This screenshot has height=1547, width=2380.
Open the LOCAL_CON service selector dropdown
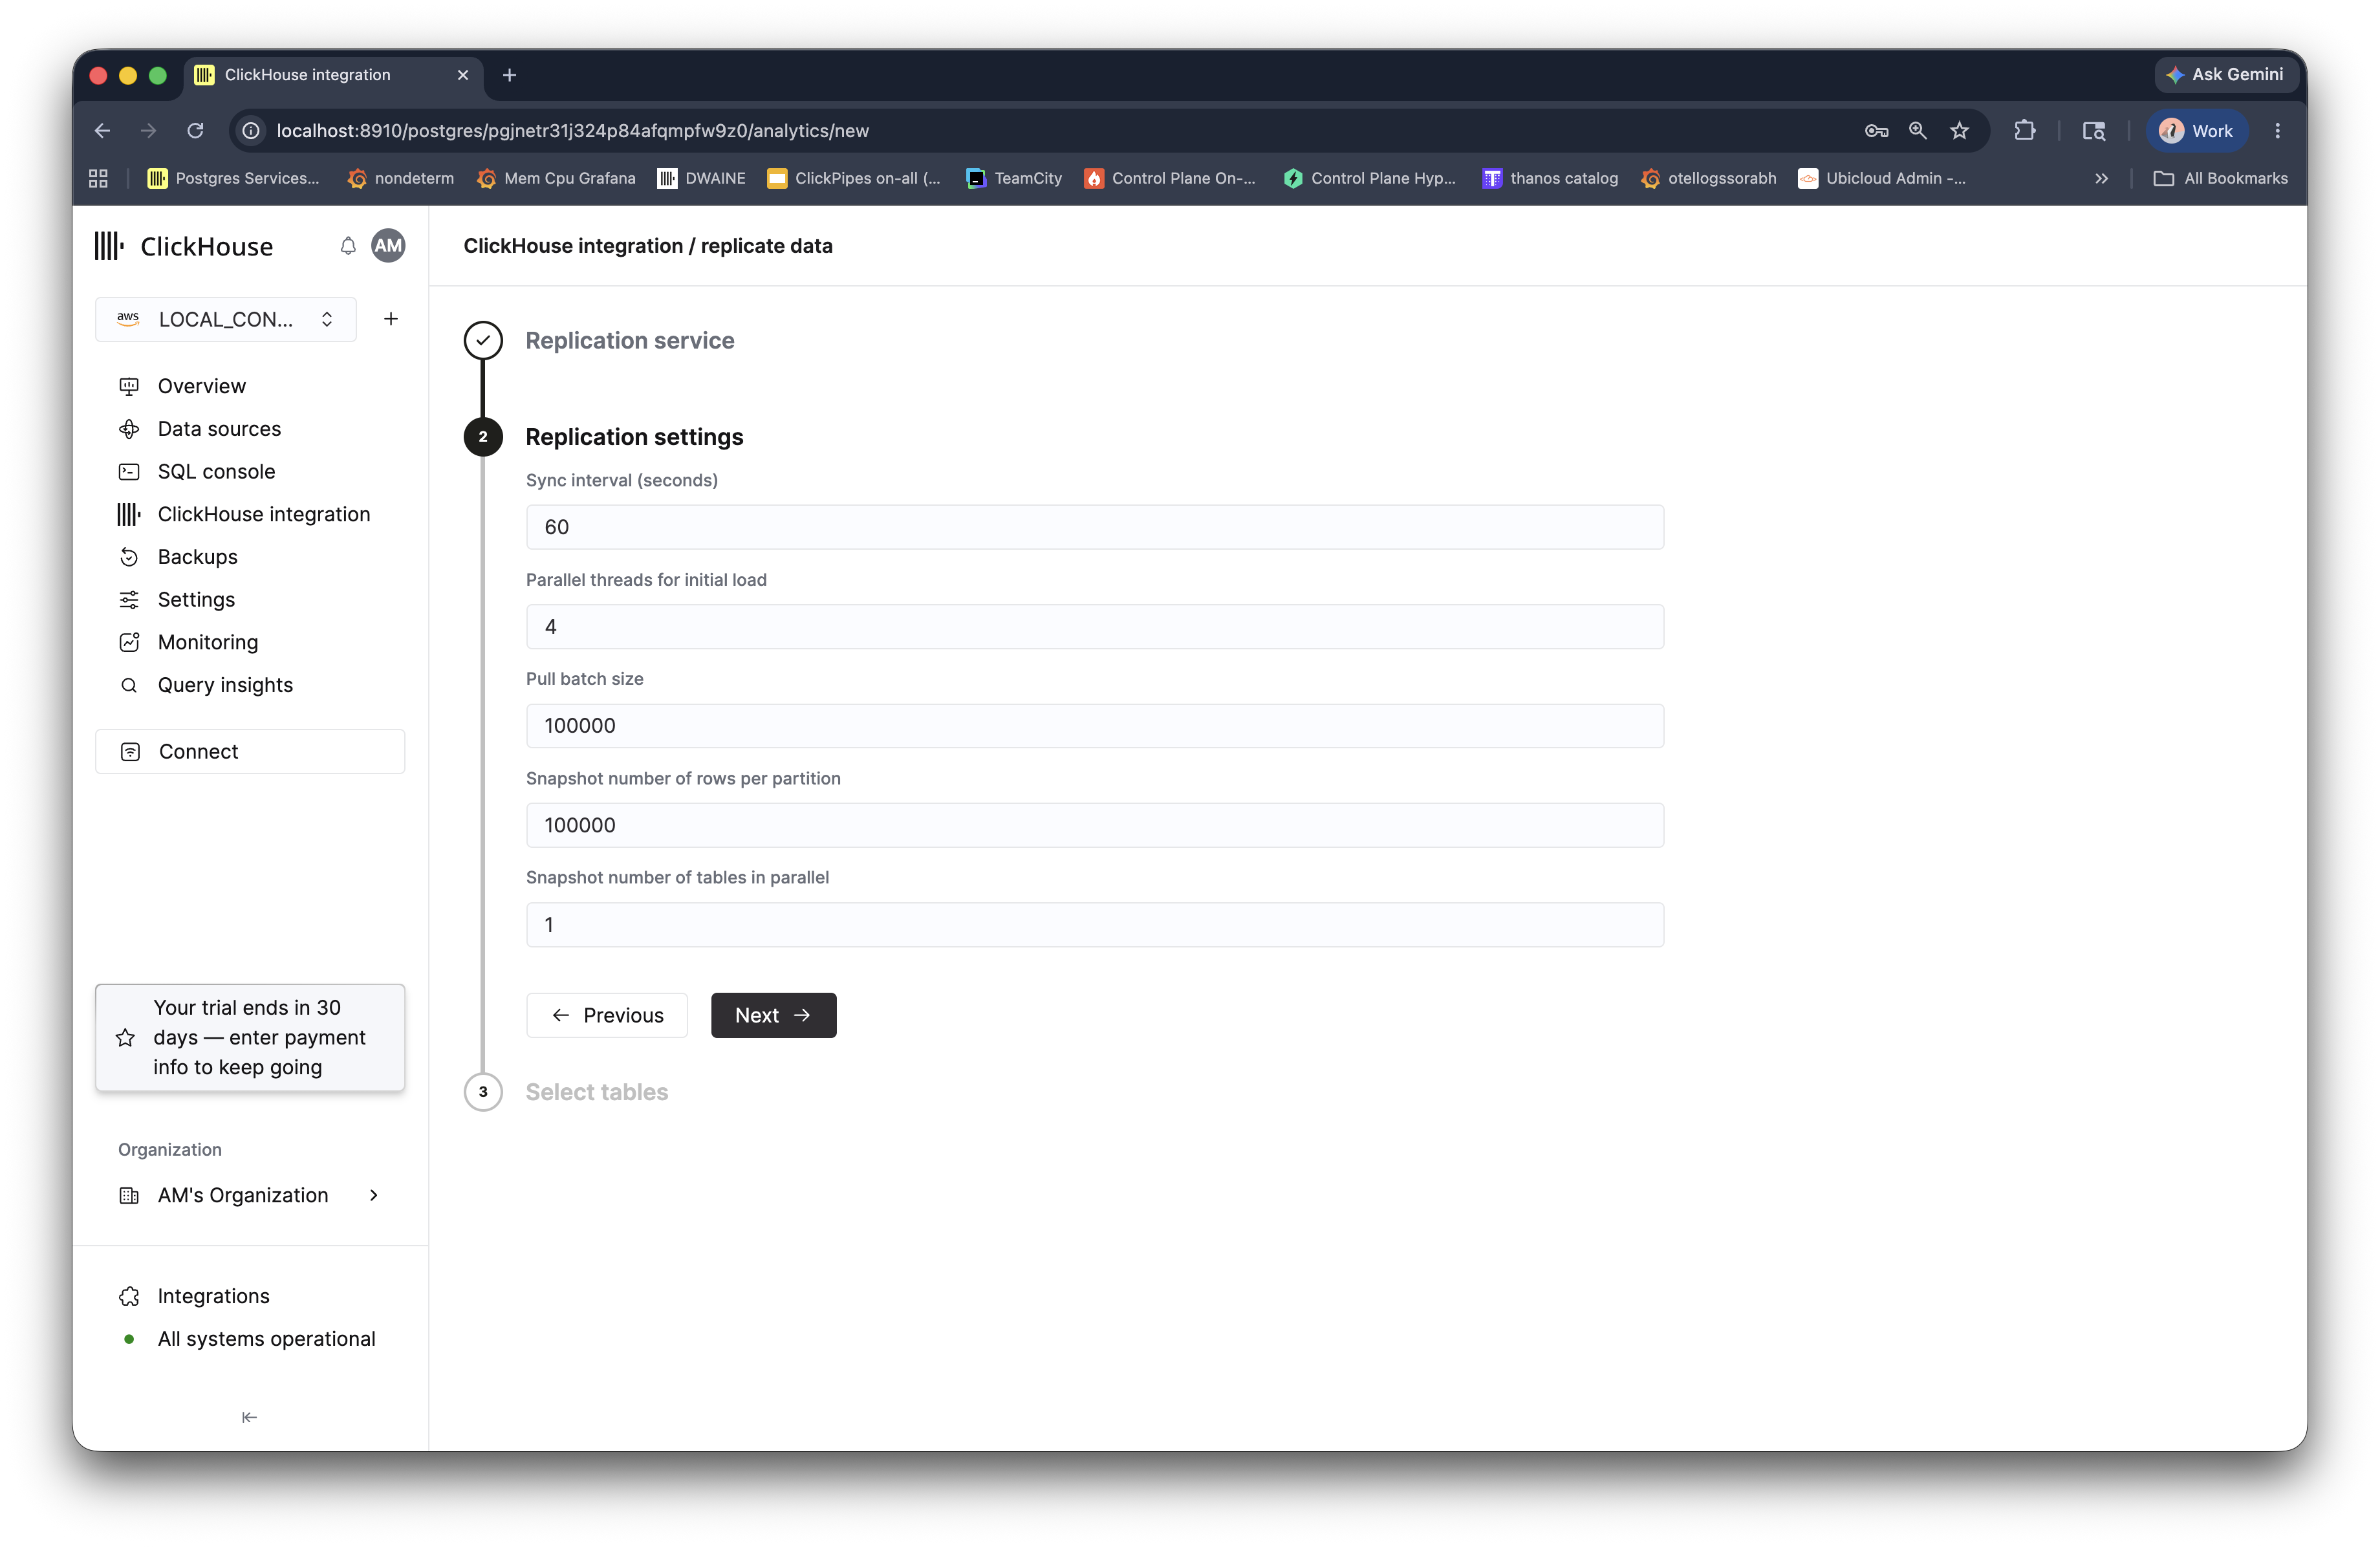pyautogui.click(x=226, y=319)
